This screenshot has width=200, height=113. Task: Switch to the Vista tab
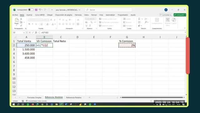101,15
